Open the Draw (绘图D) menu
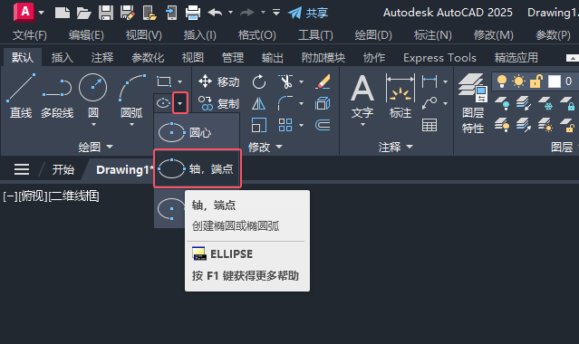 pyautogui.click(x=373, y=35)
